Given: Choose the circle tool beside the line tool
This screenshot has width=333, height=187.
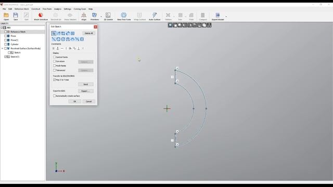Looking at the screenshot, I should coord(58,39).
